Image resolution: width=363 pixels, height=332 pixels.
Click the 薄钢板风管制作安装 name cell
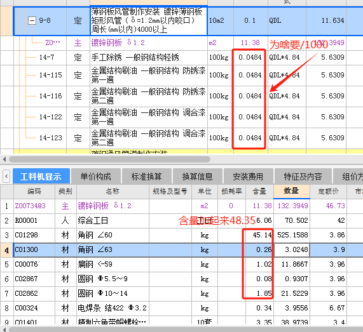tap(149, 20)
